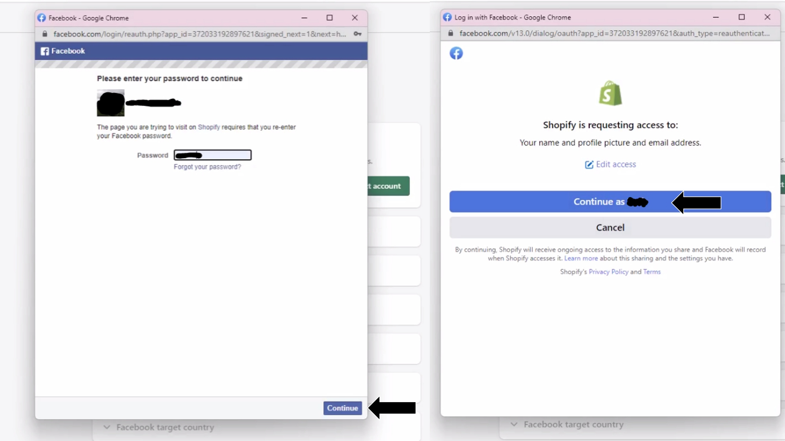Image resolution: width=785 pixels, height=441 pixels.
Task: Click the Cancel button in the Shopify access dialog
Action: (x=610, y=228)
